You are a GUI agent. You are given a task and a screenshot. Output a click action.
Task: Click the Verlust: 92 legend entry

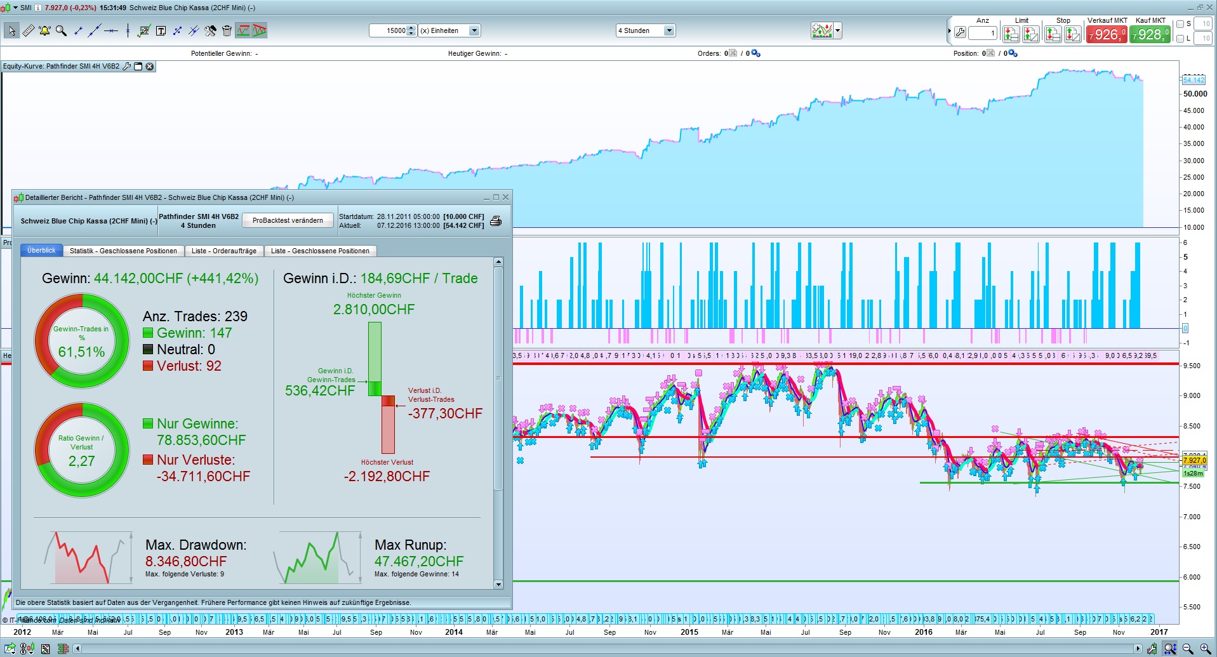182,366
